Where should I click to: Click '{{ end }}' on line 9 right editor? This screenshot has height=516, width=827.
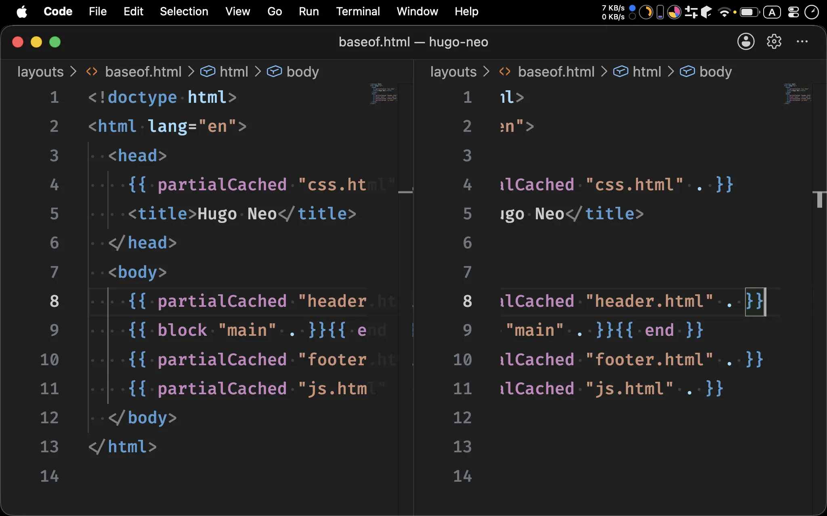tap(659, 330)
